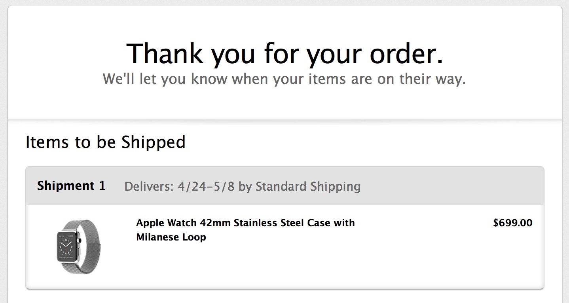
Task: Click the Apple Watch product thumbnail
Action: point(78,247)
